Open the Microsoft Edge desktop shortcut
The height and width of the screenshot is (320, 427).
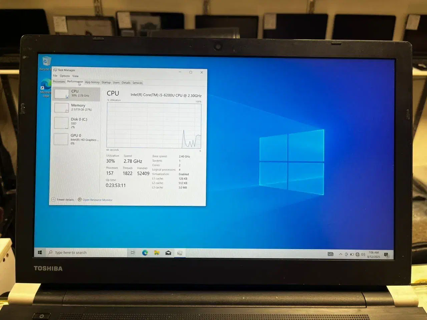point(46,88)
